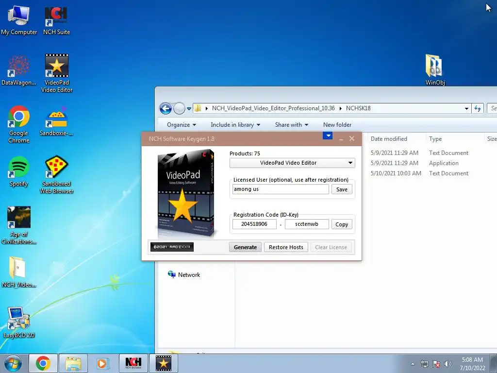Select first Text Document dated 5/9/2021
Image resolution: width=497 pixels, height=373 pixels.
430,153
